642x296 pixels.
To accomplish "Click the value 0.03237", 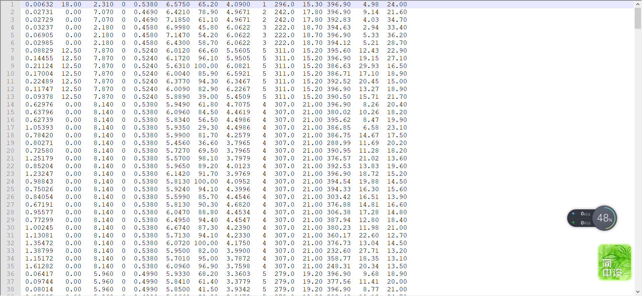I will [x=39, y=27].
